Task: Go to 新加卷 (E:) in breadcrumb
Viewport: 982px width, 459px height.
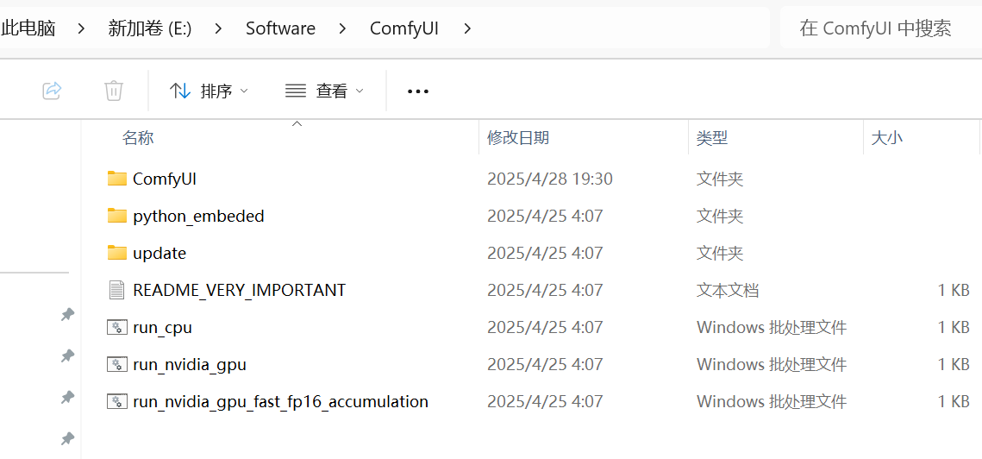Action: coord(150,28)
